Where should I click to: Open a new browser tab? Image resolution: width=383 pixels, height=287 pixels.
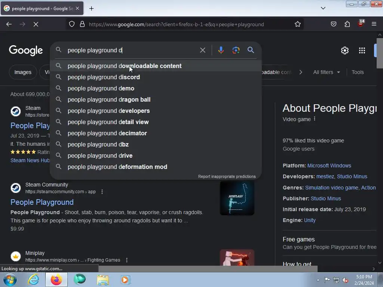coord(91,9)
